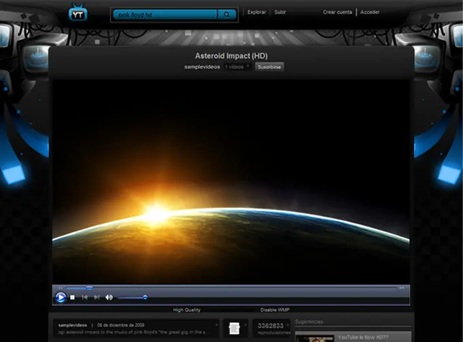Expand the video description panel arrow
Screen dimensions: 463x342
[217, 324]
